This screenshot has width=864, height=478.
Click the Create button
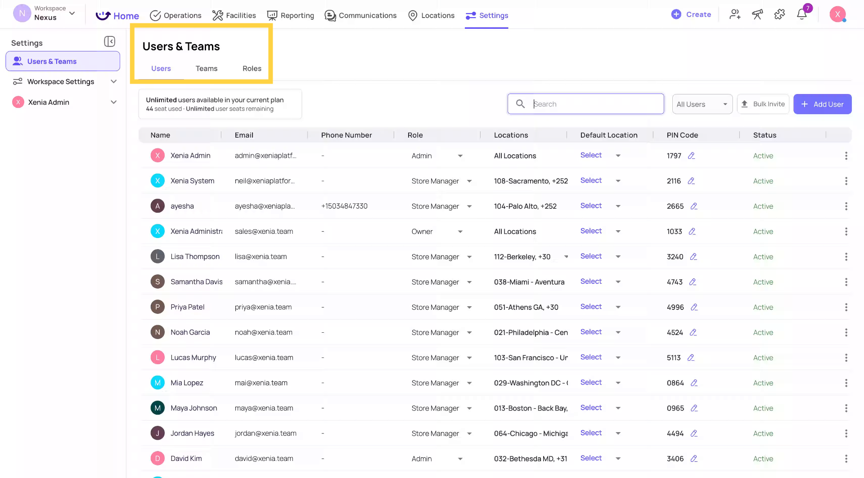point(691,14)
